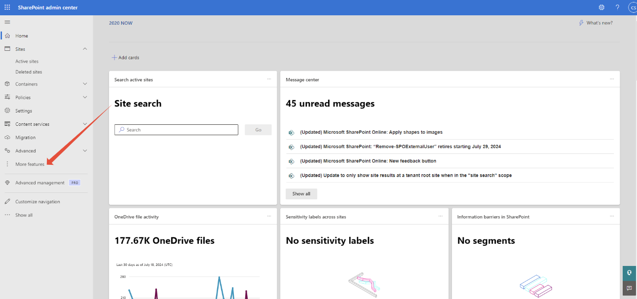Click Show all label in navigation
The width and height of the screenshot is (637, 299).
(24, 215)
